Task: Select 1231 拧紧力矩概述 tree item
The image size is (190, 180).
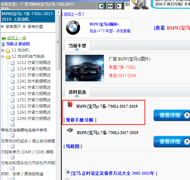Action: coord(34,75)
